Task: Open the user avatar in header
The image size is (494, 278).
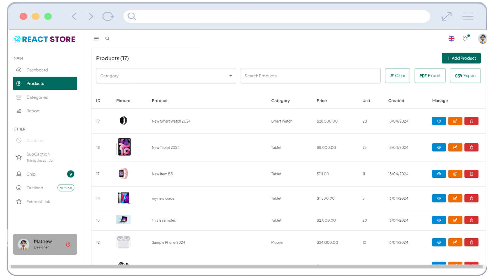Action: (482, 39)
